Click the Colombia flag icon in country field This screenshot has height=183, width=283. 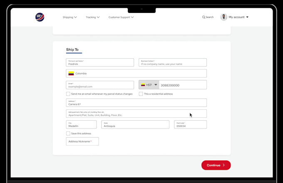coord(71,73)
